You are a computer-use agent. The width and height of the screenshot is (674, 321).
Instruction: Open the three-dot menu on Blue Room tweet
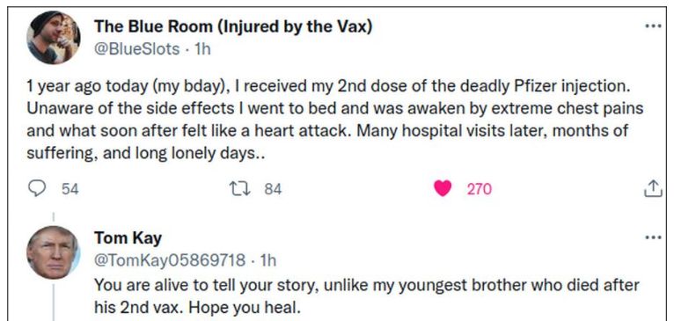[654, 26]
